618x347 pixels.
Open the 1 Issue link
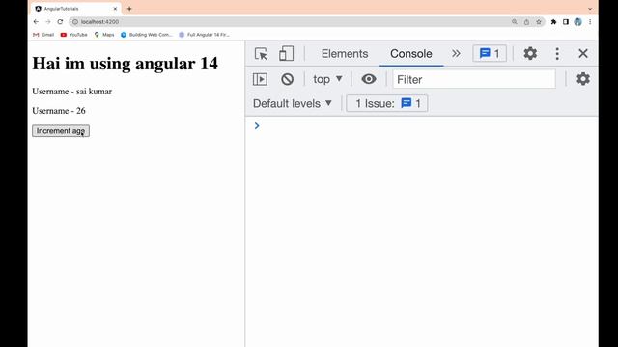coord(387,103)
